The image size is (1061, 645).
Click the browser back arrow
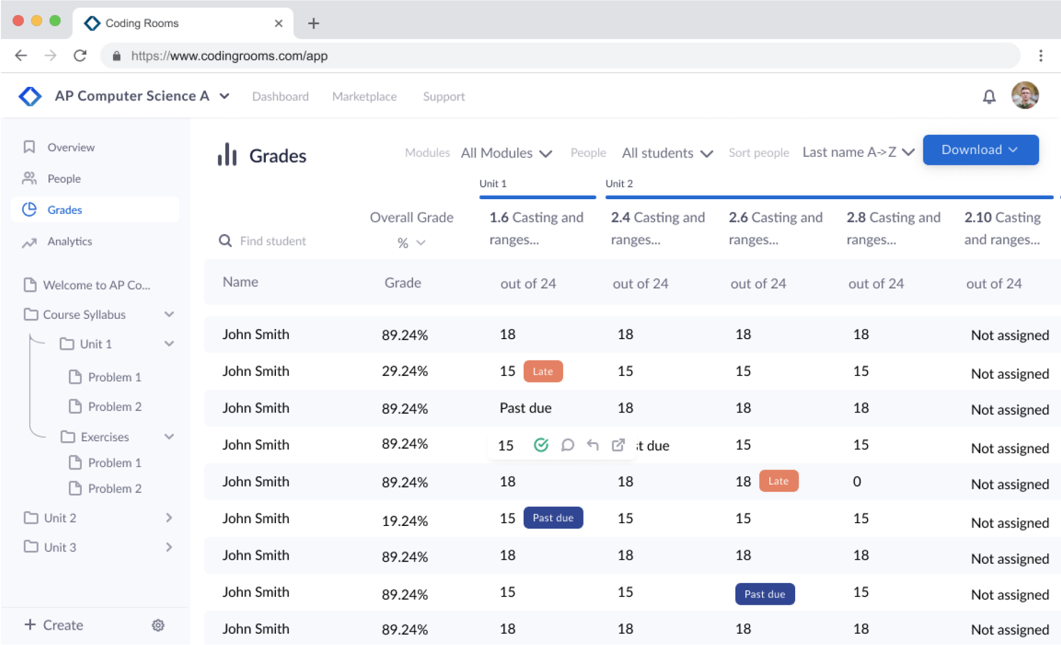21,55
